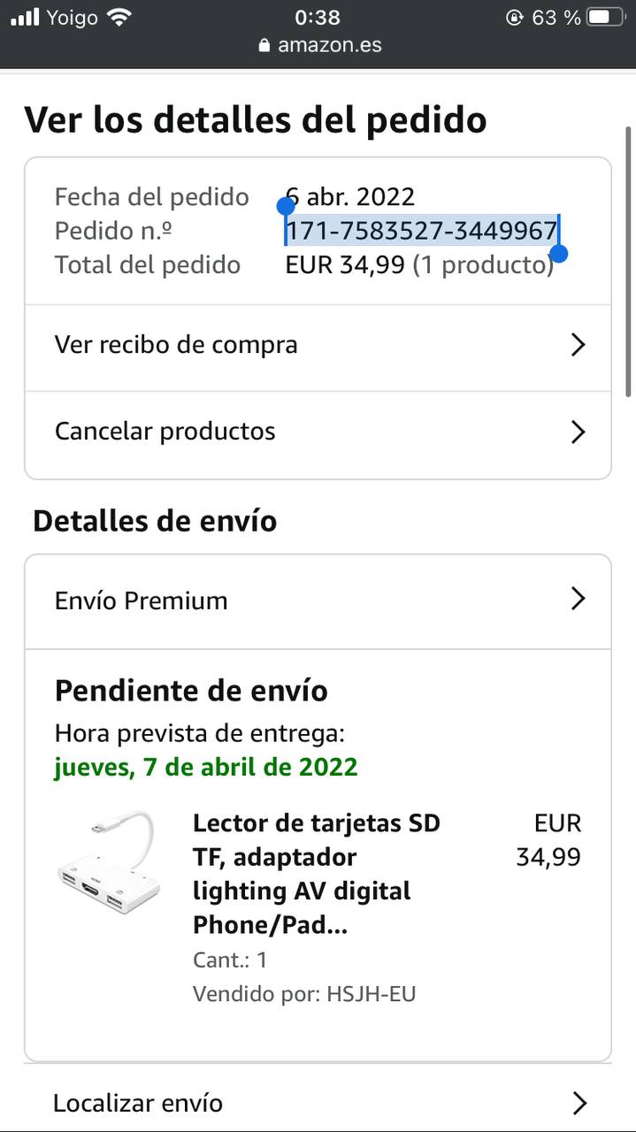Select Cancelar productos option
Image resolution: width=636 pixels, height=1132 pixels.
[x=165, y=432]
